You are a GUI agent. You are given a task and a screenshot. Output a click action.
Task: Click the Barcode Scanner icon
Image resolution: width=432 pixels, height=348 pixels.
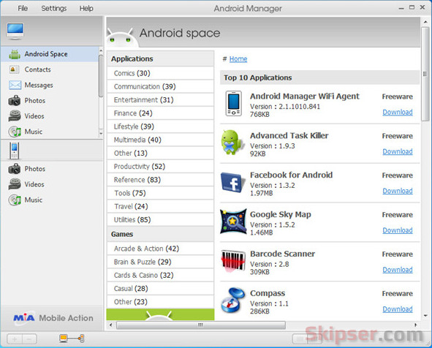click(233, 260)
